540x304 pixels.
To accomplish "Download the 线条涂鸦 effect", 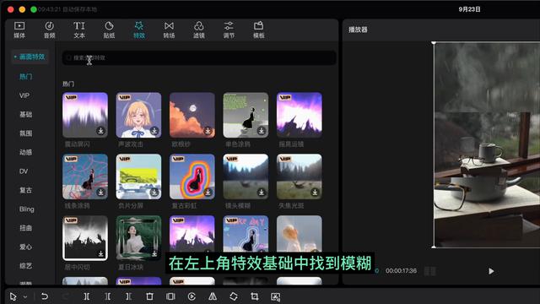I will click(x=100, y=192).
